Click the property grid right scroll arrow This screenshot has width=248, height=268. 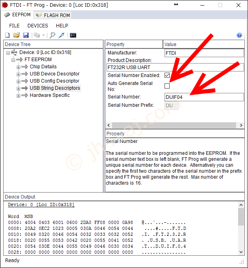point(241,125)
